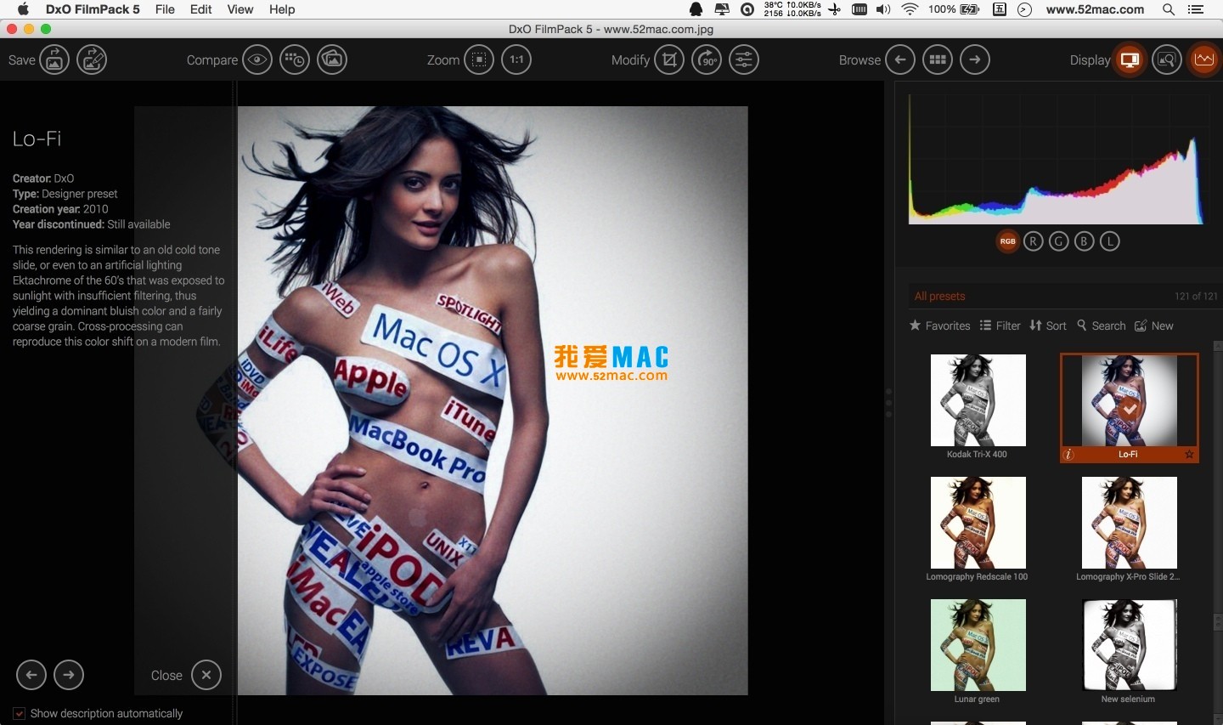Image resolution: width=1223 pixels, height=725 pixels.
Task: Open the View menu
Action: pyautogui.click(x=240, y=9)
